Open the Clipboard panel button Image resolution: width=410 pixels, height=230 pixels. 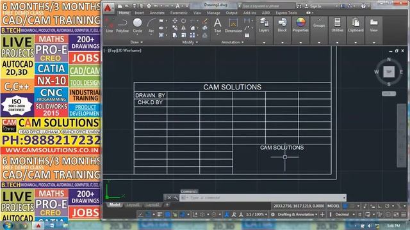click(x=356, y=26)
